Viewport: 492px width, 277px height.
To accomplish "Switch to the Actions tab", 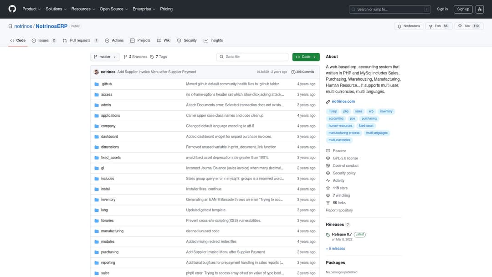I will 114,41.
